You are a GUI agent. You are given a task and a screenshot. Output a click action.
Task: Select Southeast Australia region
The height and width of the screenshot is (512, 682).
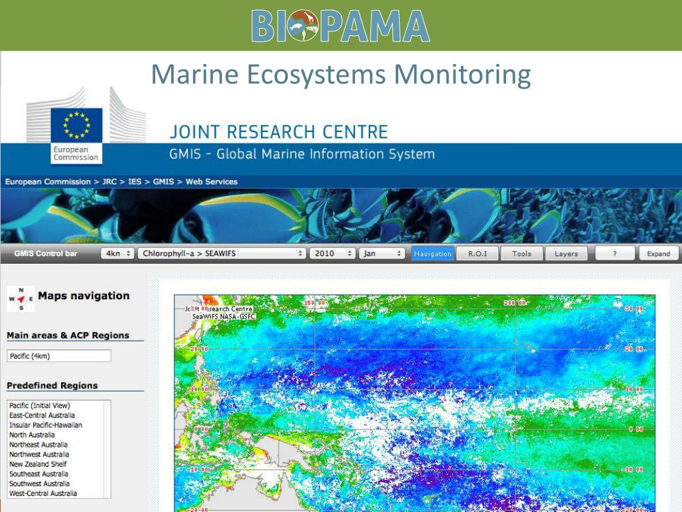(39, 474)
